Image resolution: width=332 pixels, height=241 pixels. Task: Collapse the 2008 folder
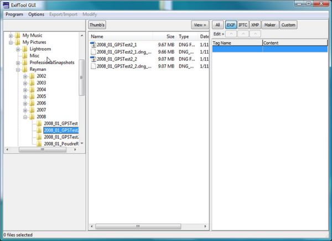click(x=25, y=117)
